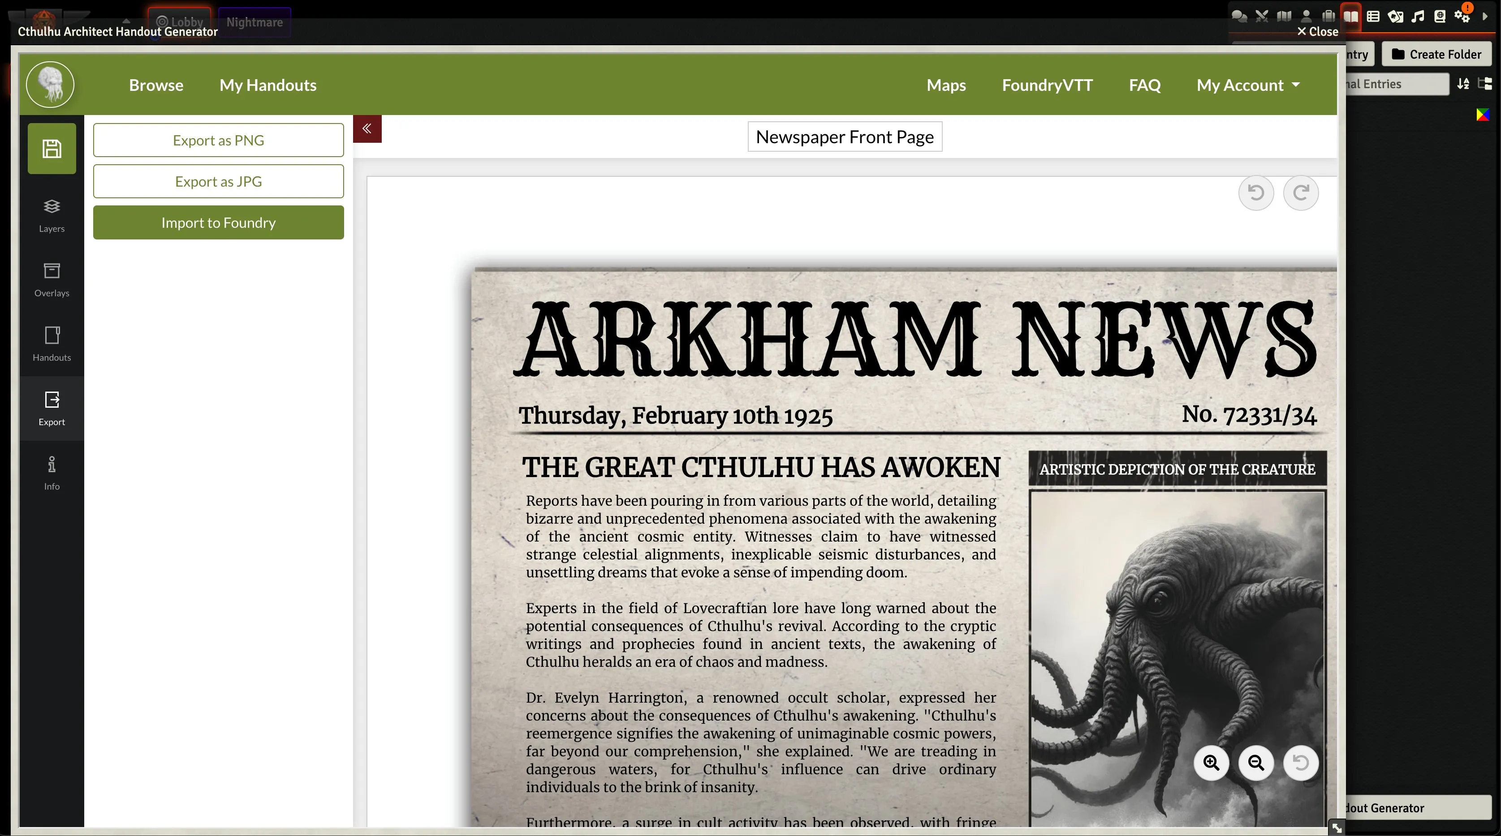Open the Layers panel in the sidebar
Screen dimensions: 1501x836
click(x=52, y=215)
